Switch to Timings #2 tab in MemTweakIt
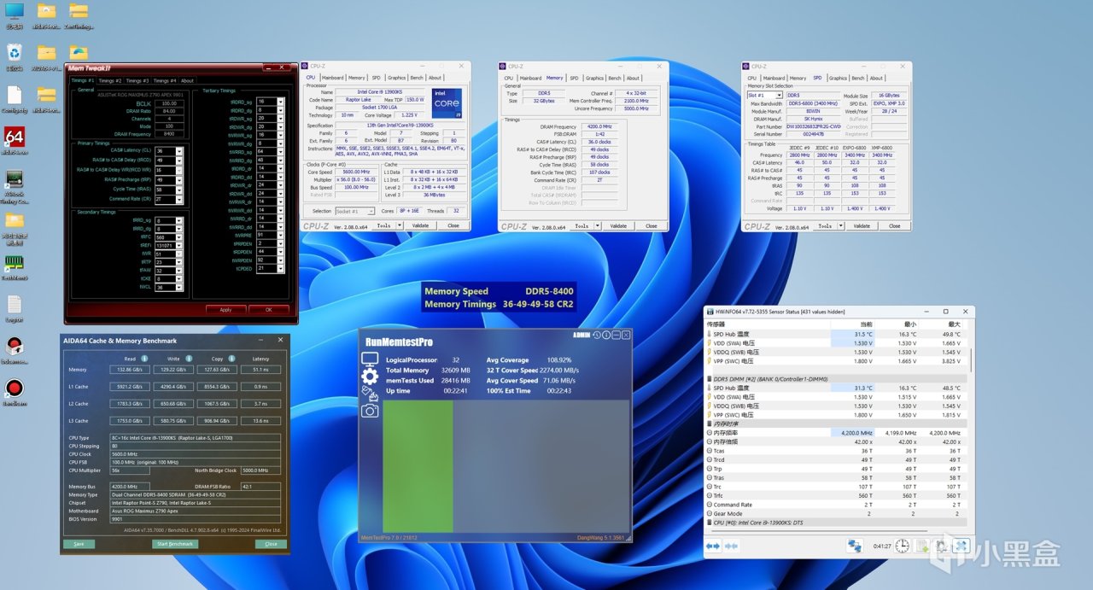Viewport: 1093px width, 590px height. (109, 81)
